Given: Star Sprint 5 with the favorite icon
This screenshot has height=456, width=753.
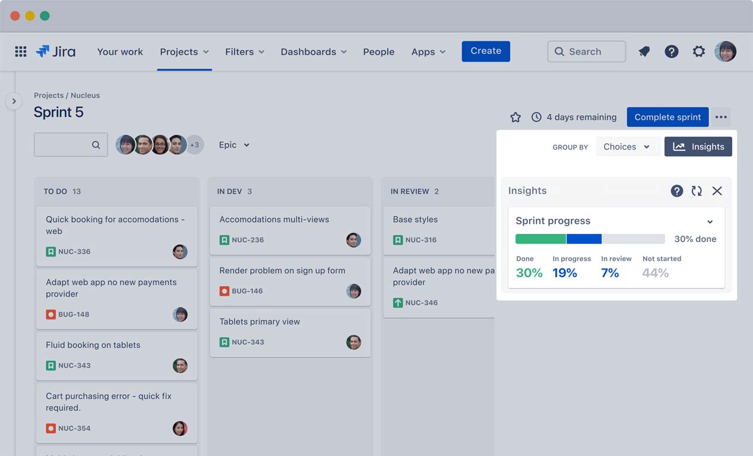Looking at the screenshot, I should point(515,117).
